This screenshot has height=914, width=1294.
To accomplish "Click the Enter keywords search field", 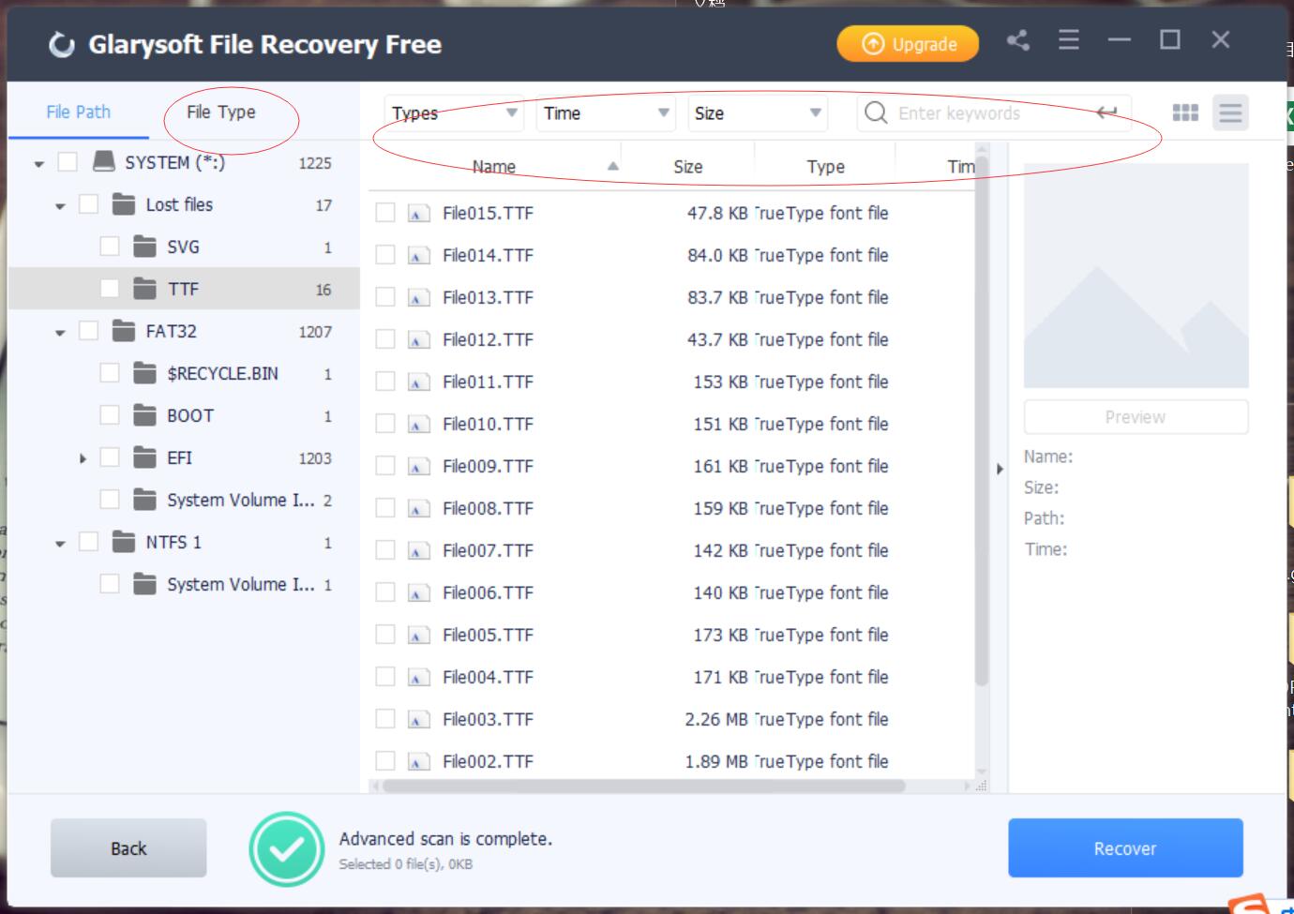I will pyautogui.click(x=994, y=113).
